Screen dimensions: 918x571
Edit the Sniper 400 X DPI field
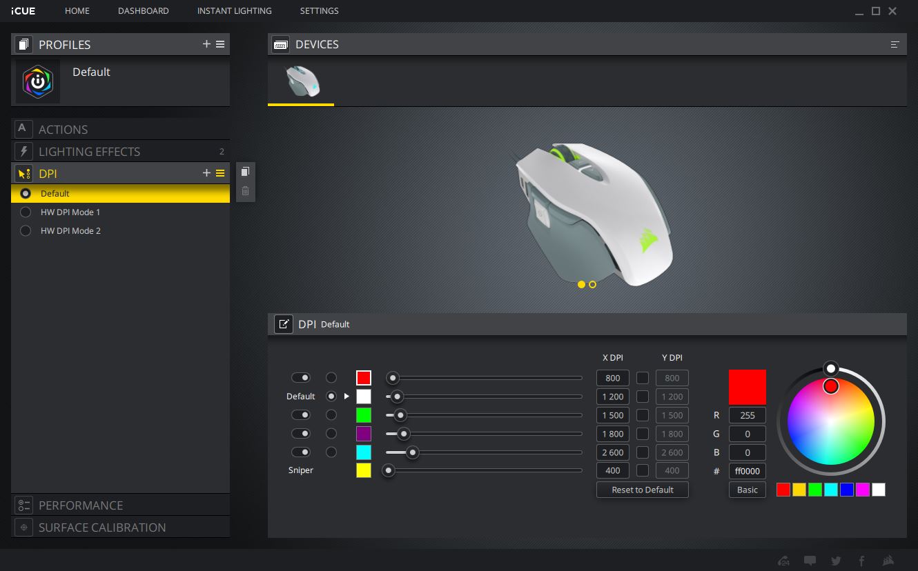(x=613, y=470)
